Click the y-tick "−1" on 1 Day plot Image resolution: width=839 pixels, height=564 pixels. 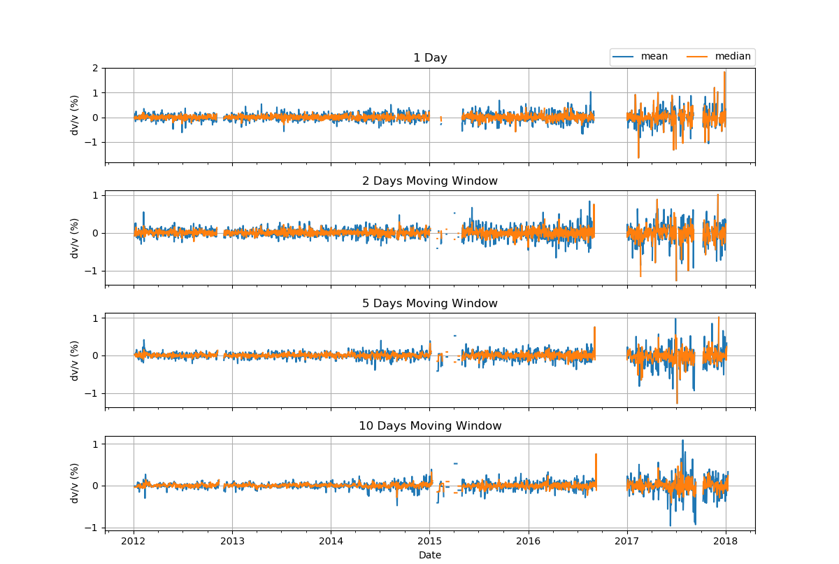tap(89, 143)
